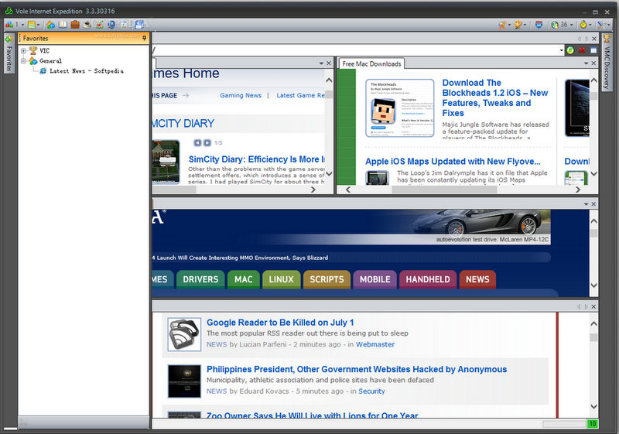Image resolution: width=619 pixels, height=434 pixels.
Task: Expand the VIC tree node
Action: [23, 50]
